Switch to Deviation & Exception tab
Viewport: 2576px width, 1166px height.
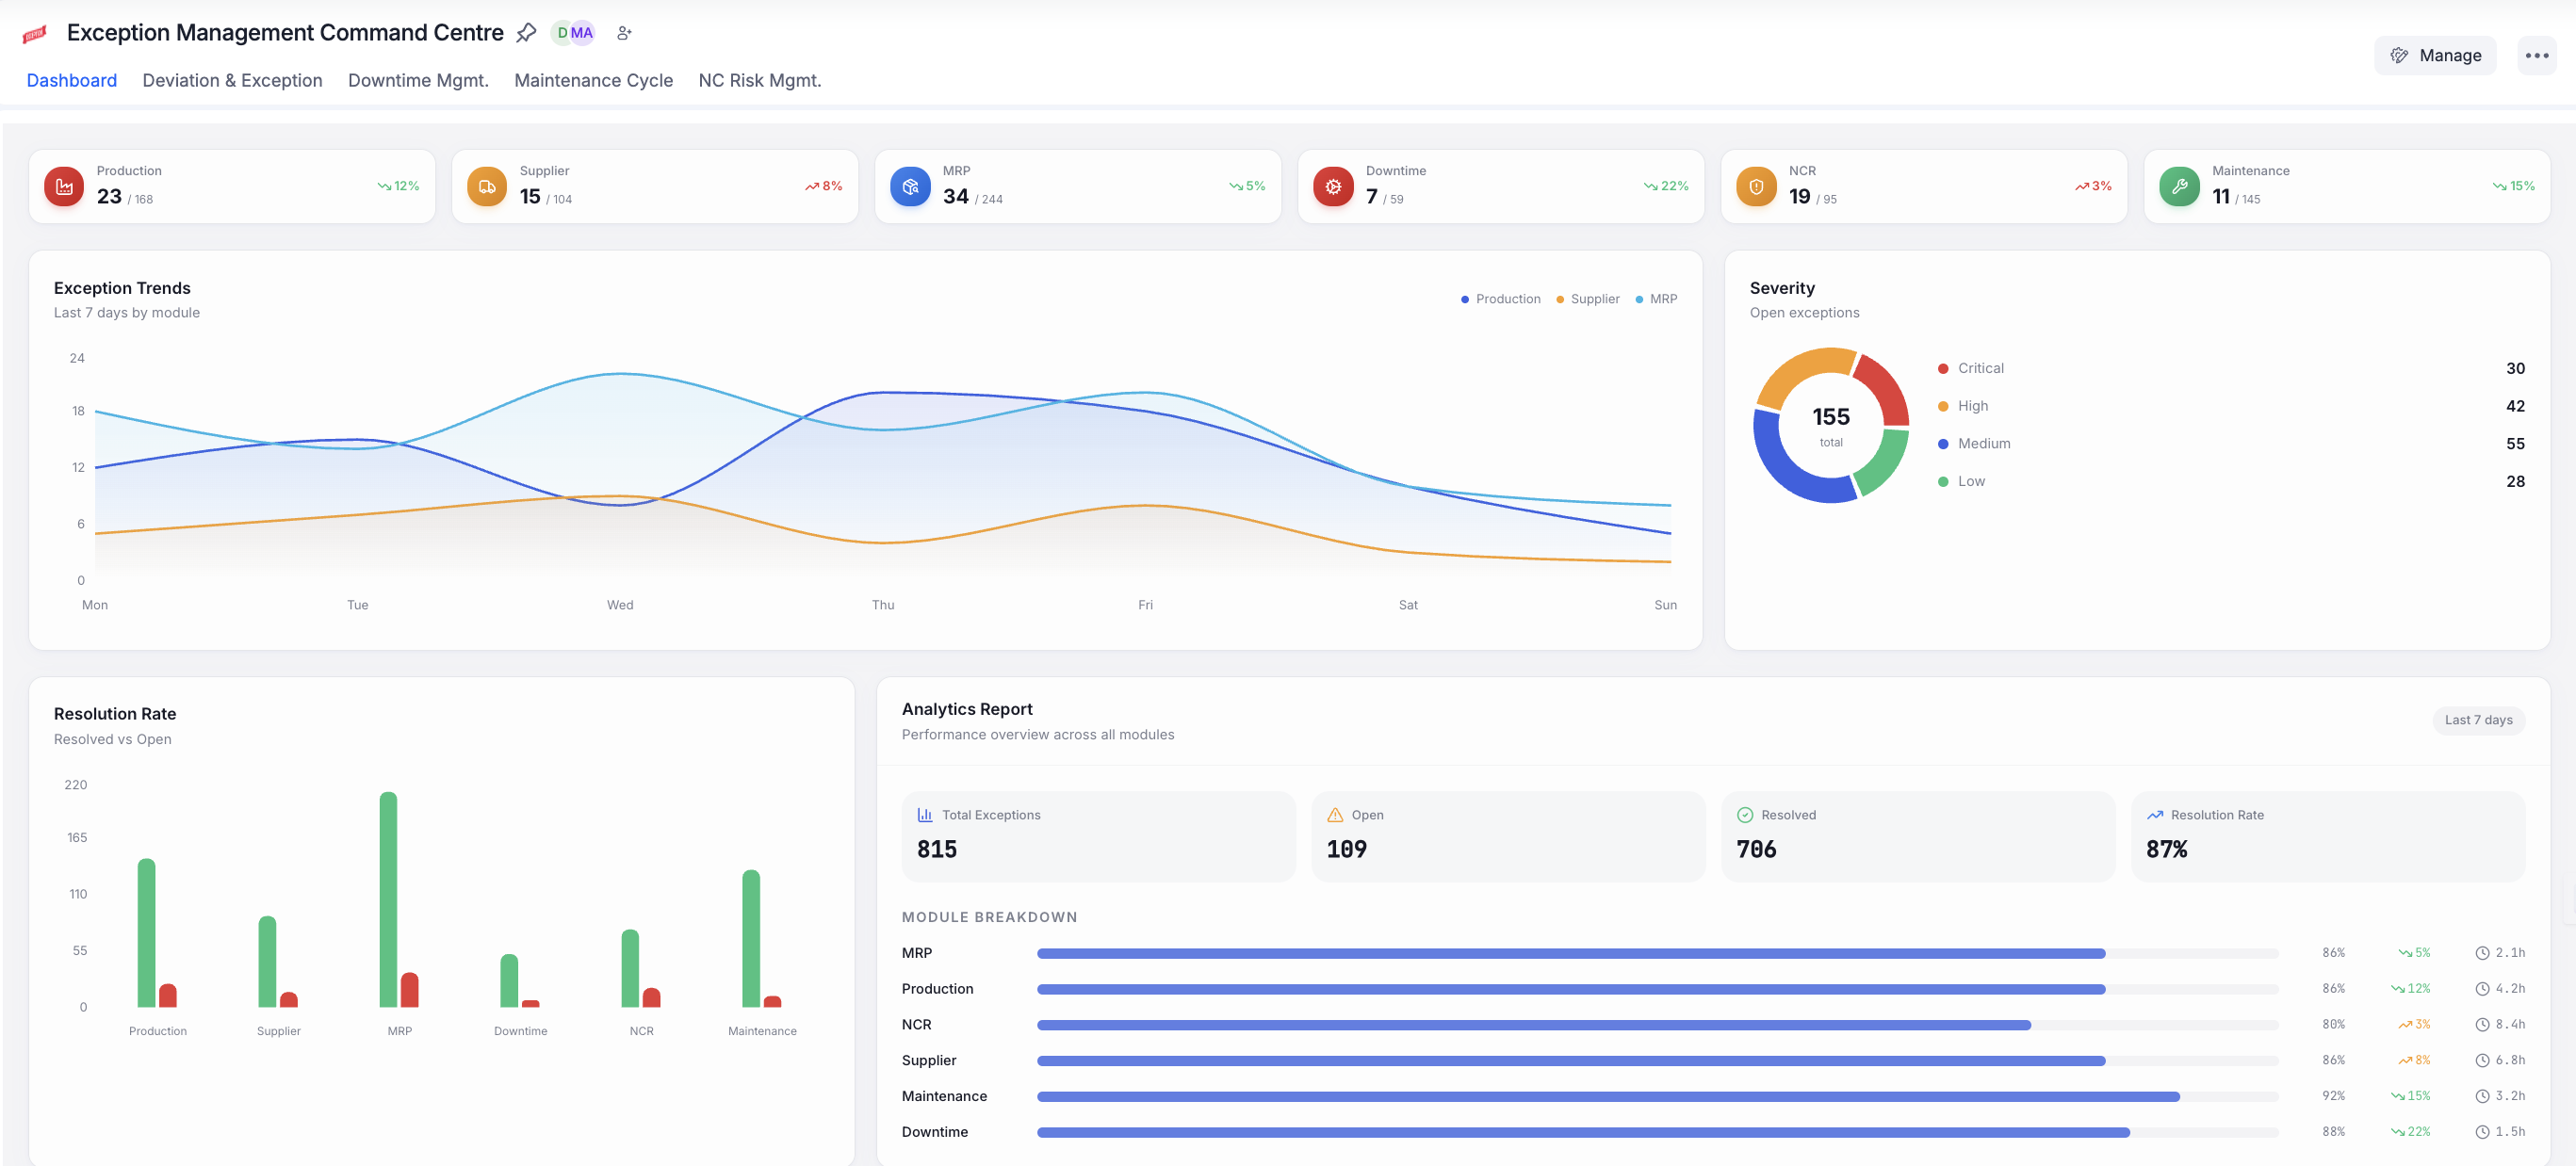[232, 80]
